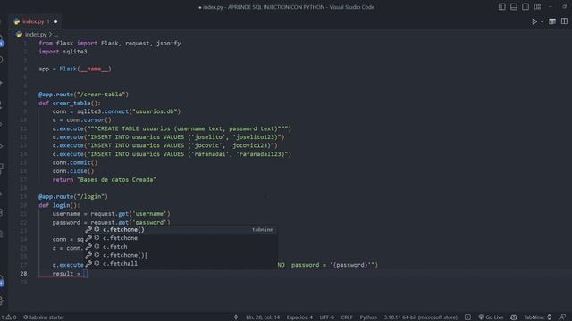Viewport: 572px width, 321px height.
Task: Click the CREATE TABLE usuarios statement
Action: (172, 128)
